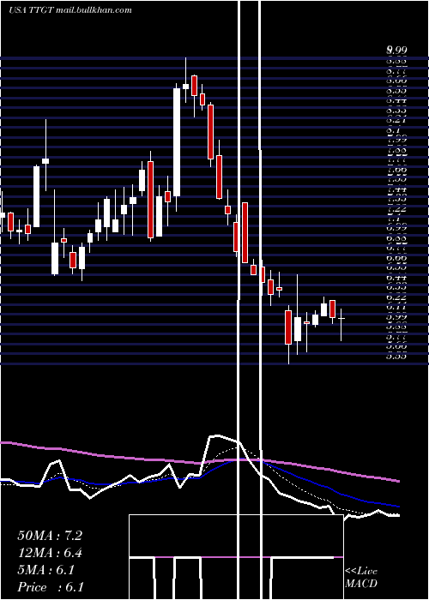
Task: Click the 12MA : 6.4 label
Action: [x=50, y=553]
